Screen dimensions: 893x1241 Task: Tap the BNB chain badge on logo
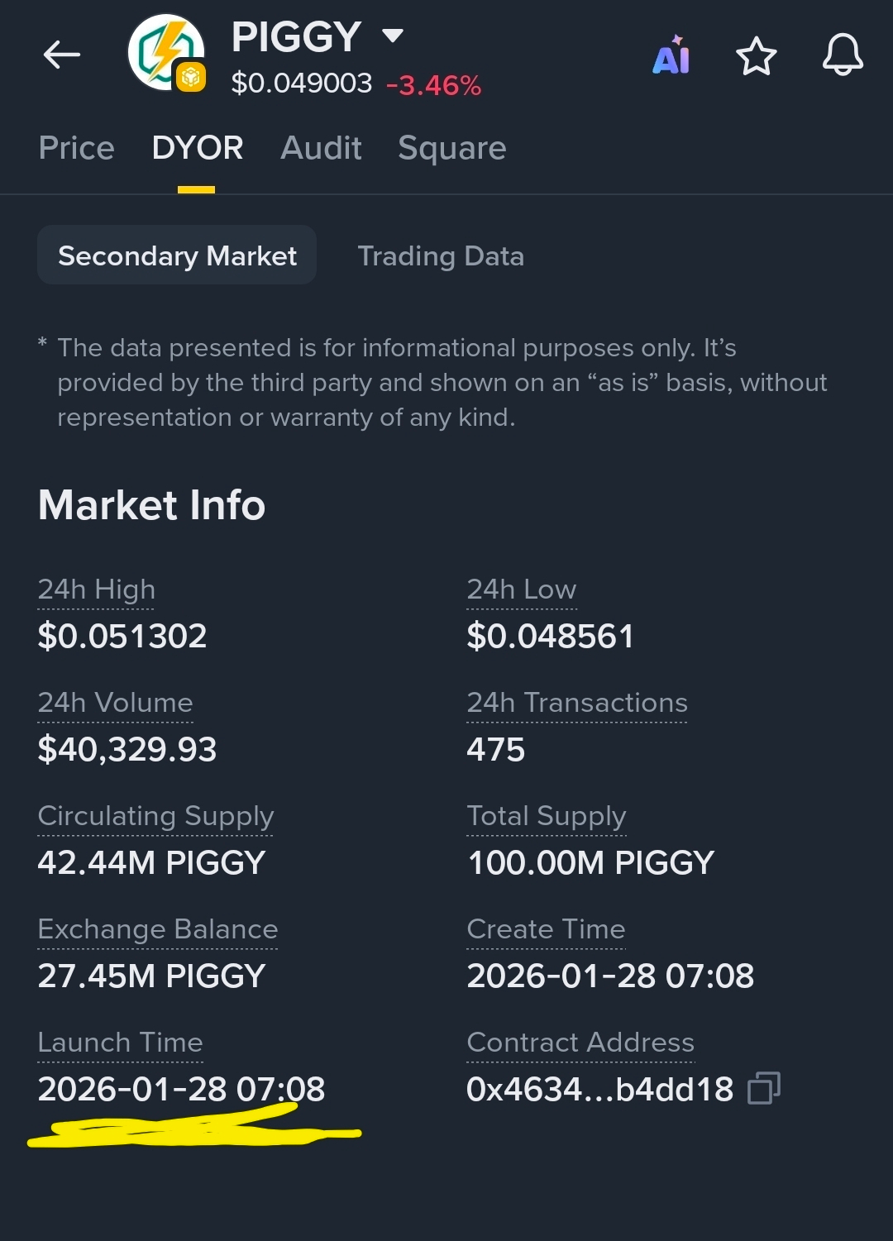[191, 78]
